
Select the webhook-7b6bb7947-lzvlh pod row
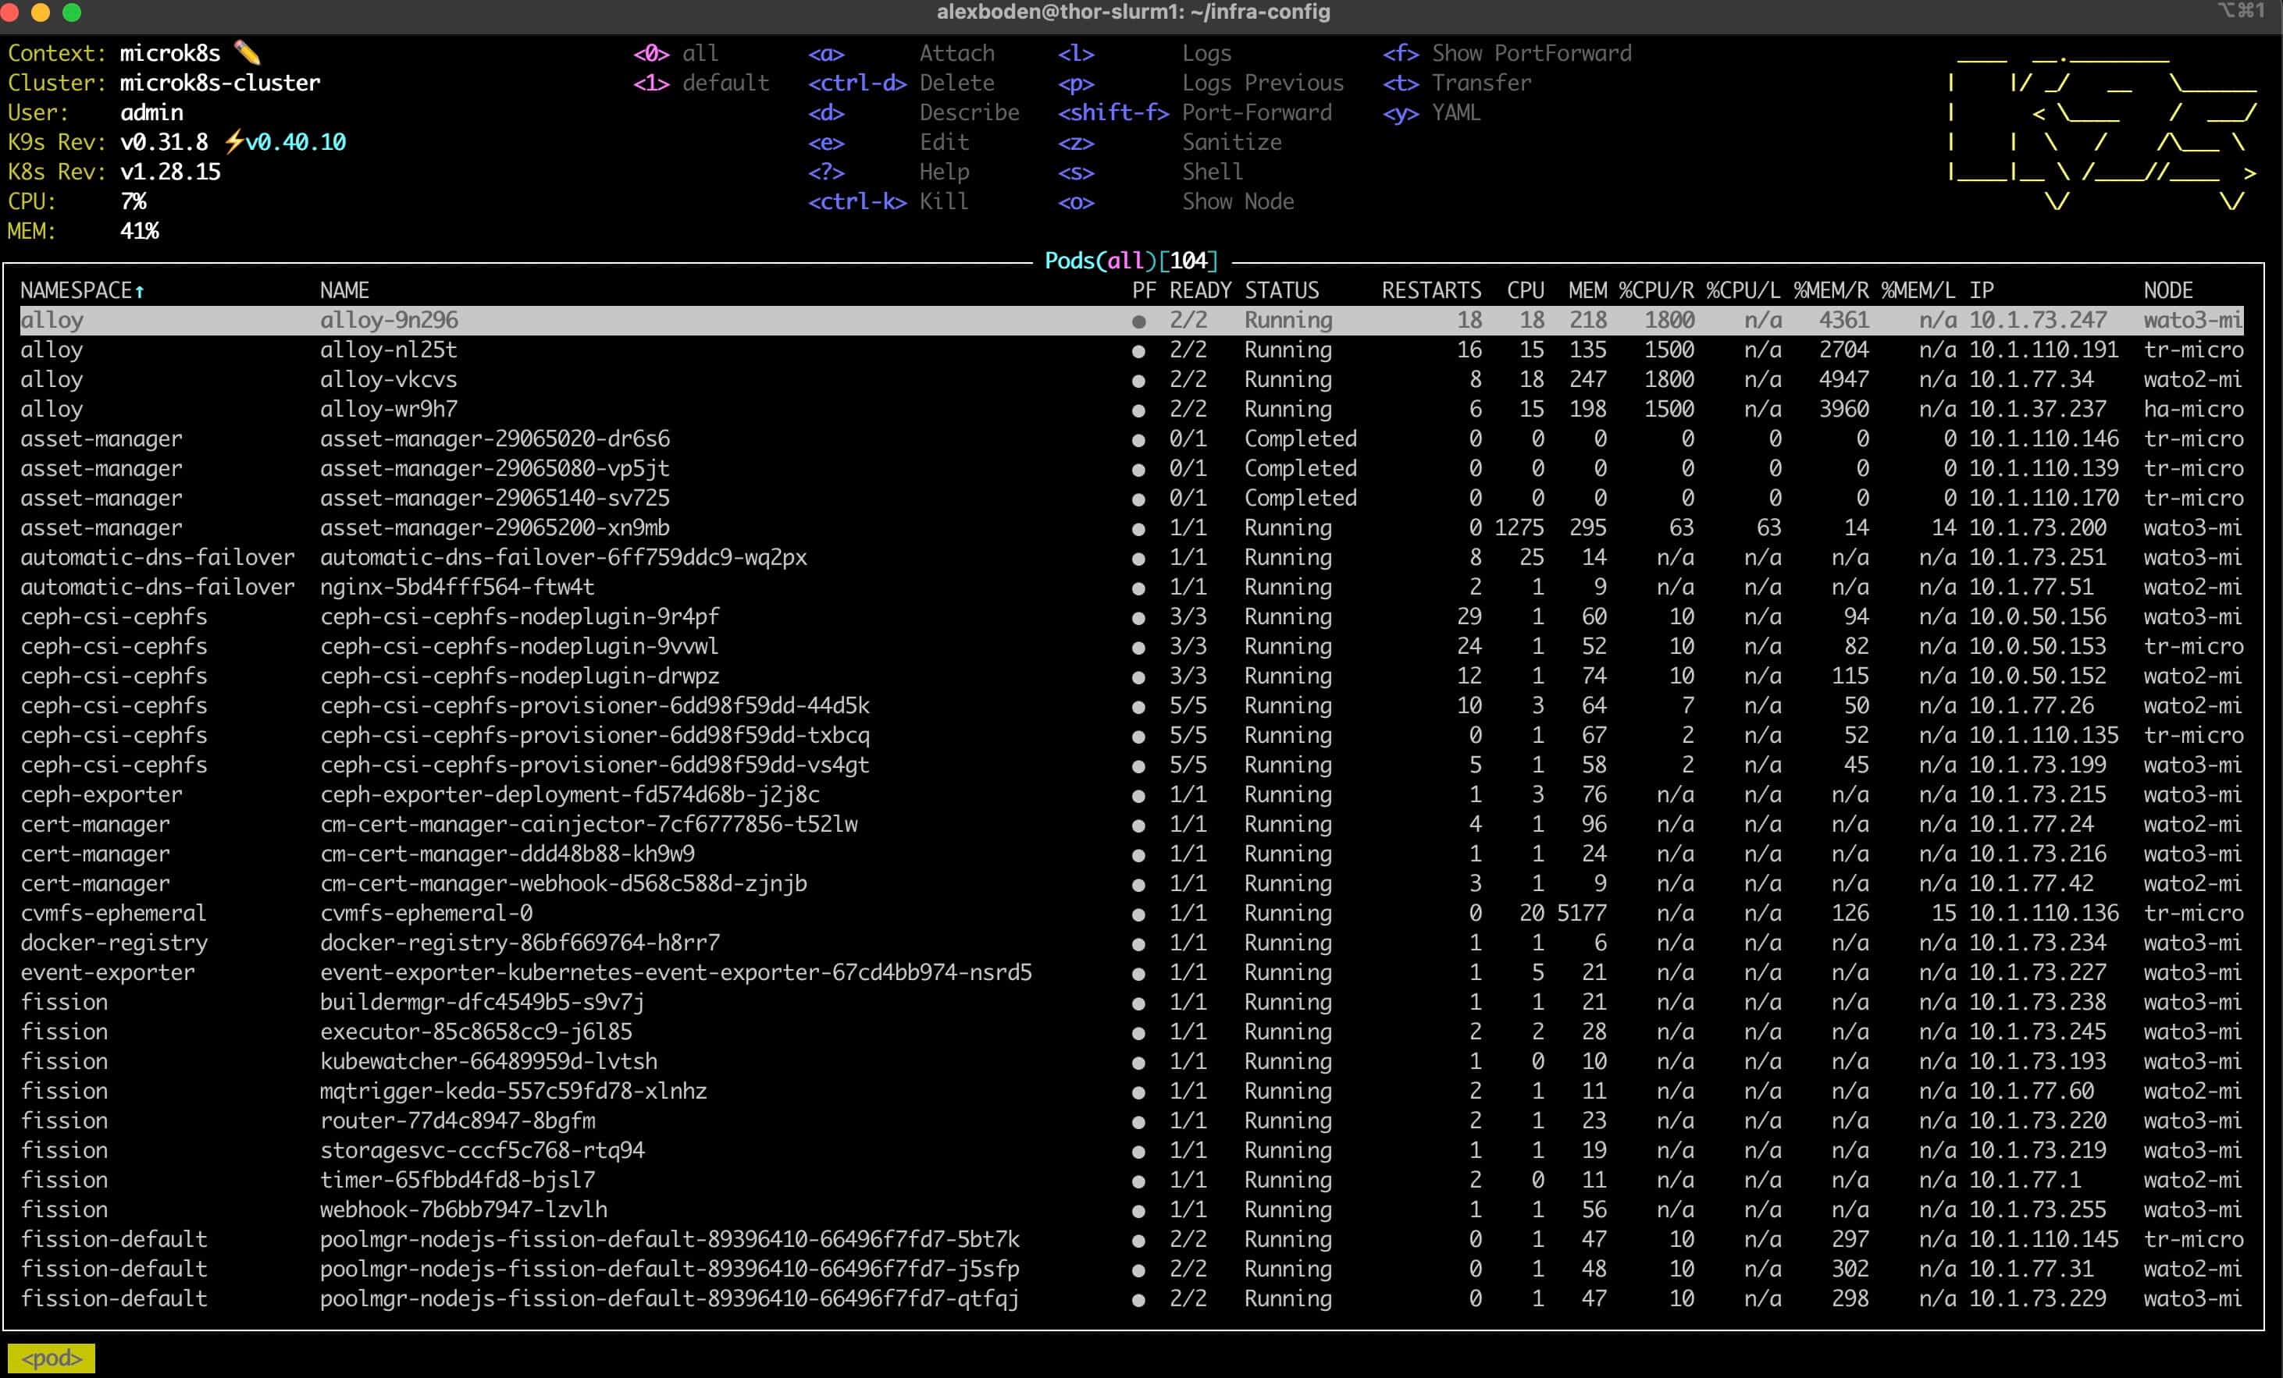tap(463, 1209)
